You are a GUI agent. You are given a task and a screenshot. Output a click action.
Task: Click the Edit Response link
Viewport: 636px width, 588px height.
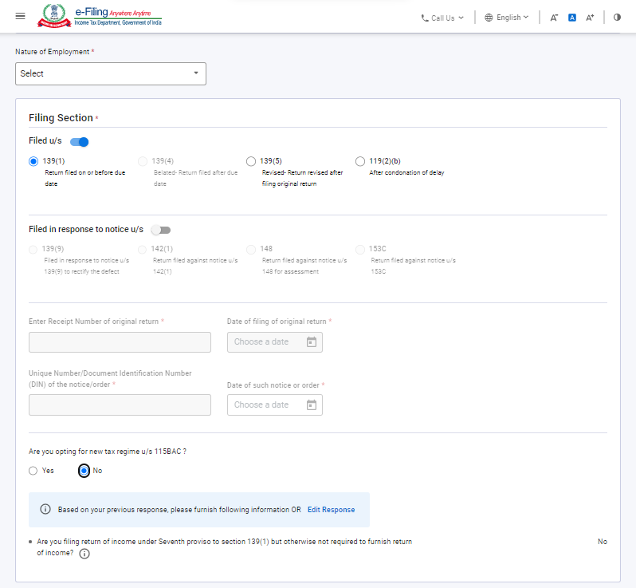pos(331,510)
